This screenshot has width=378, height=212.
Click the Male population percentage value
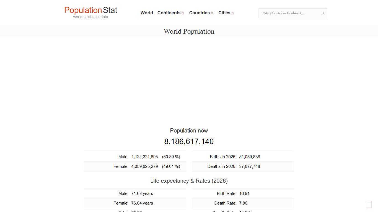pos(171,157)
